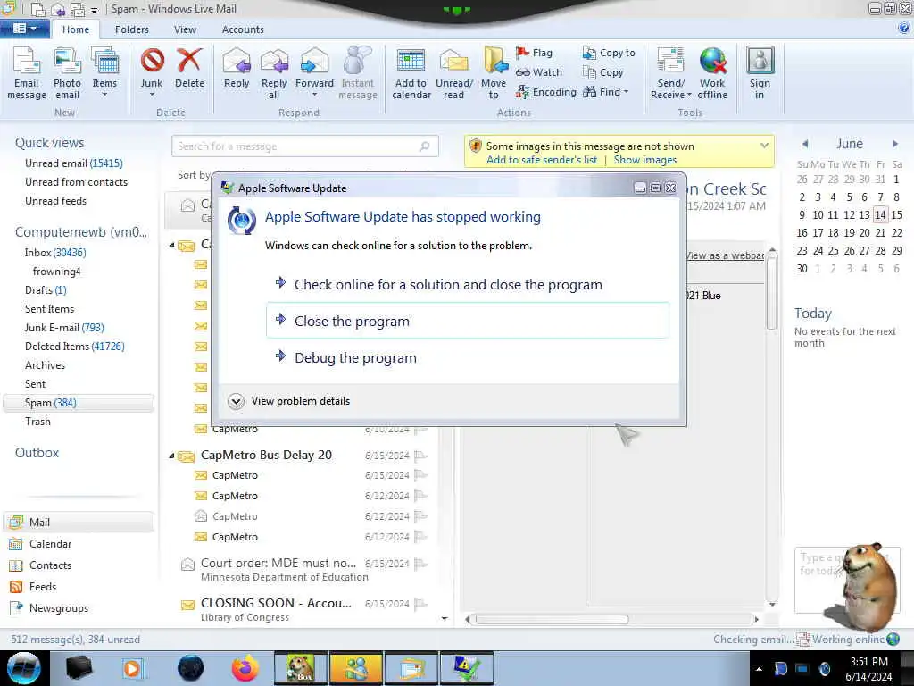The height and width of the screenshot is (686, 914).
Task: Open the Windows Start button
Action: click(24, 668)
